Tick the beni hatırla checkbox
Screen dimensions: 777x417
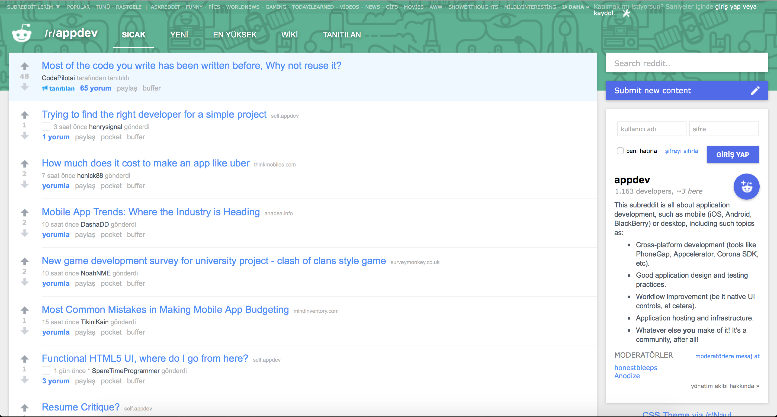pyautogui.click(x=620, y=151)
